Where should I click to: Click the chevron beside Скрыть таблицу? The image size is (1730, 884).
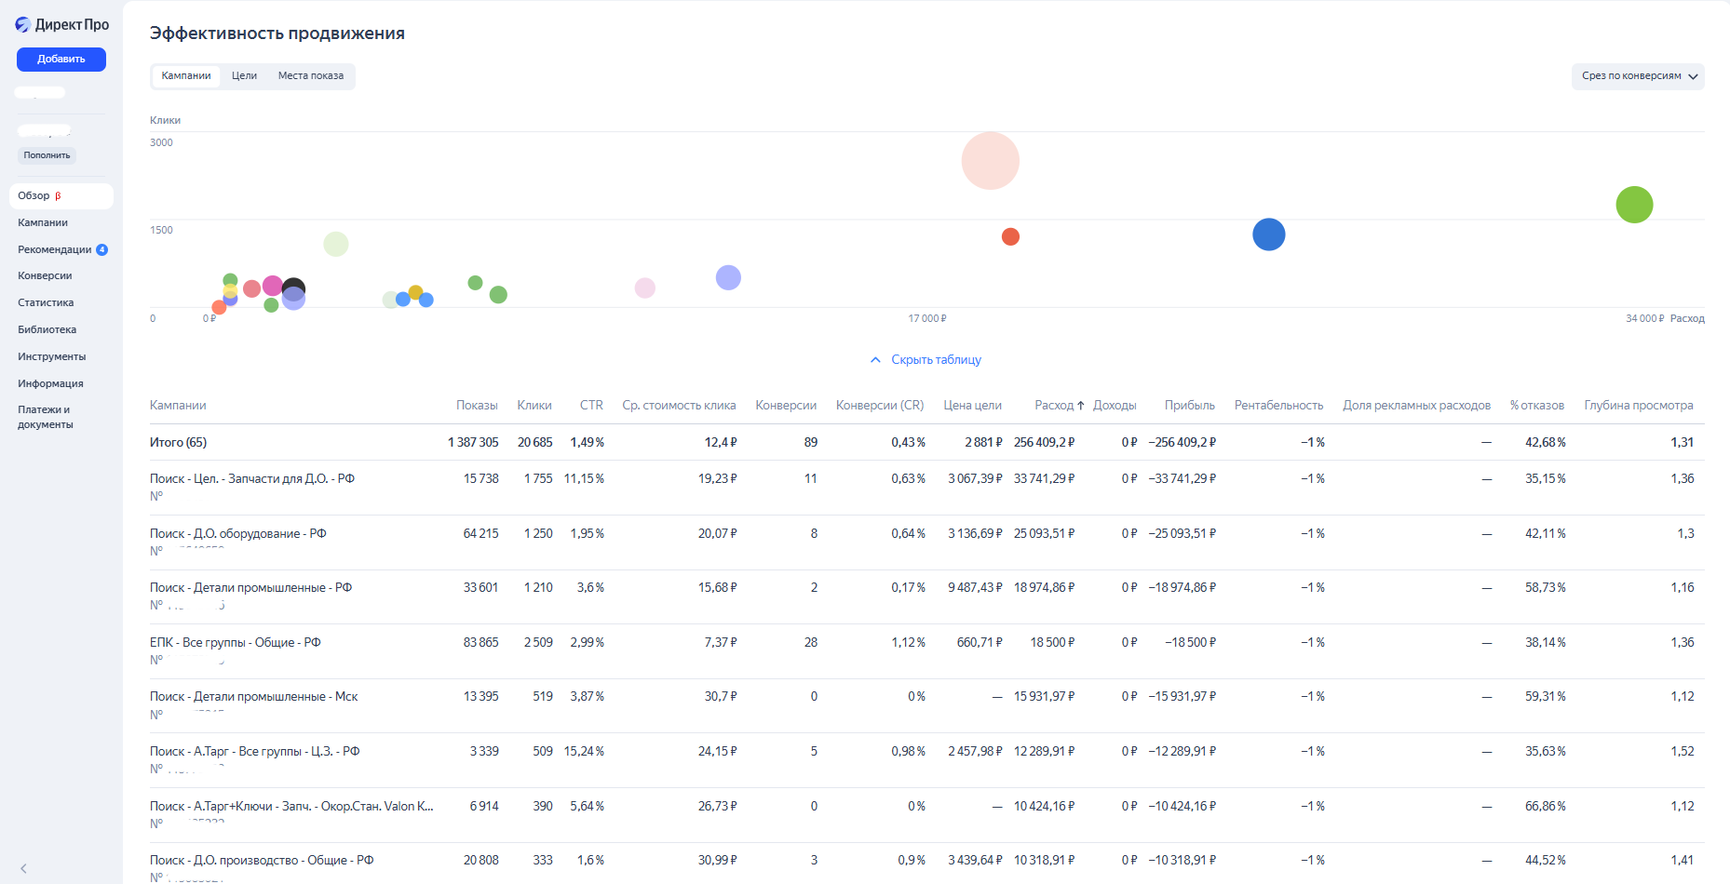click(875, 360)
